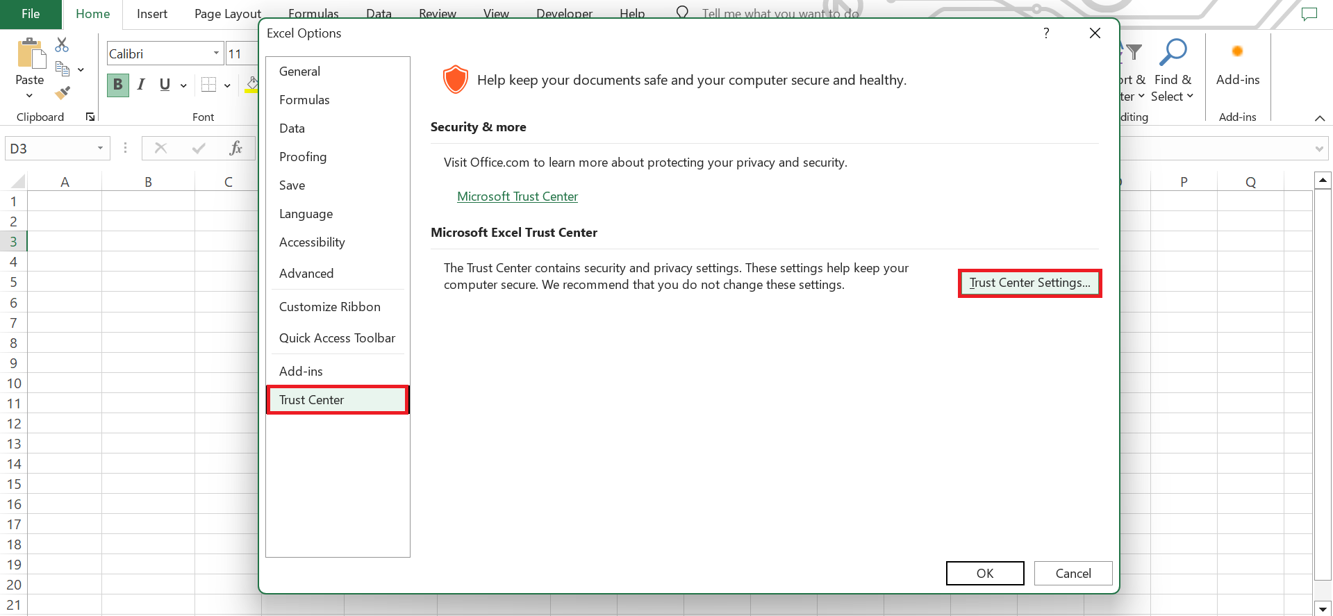The width and height of the screenshot is (1333, 616).
Task: Select Proofing options category
Action: pyautogui.click(x=338, y=157)
